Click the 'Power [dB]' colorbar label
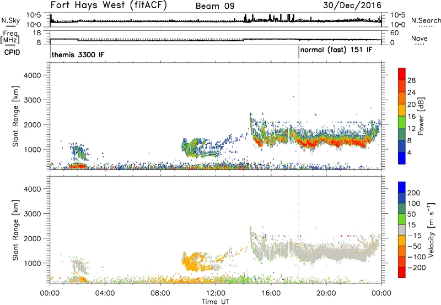The height and width of the screenshot is (305, 441). point(421,116)
